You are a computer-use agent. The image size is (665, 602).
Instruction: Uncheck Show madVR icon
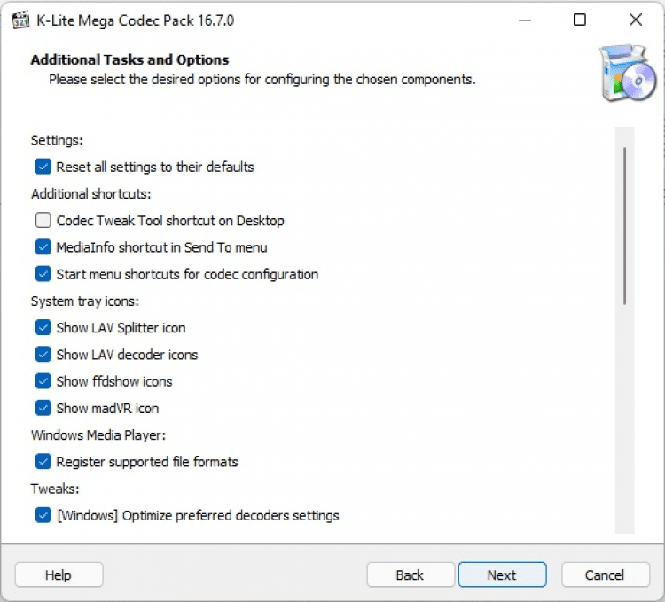click(43, 409)
